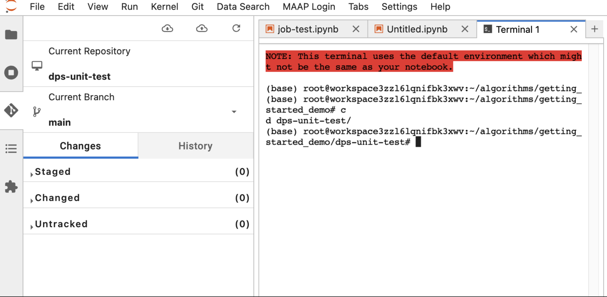Image resolution: width=607 pixels, height=297 pixels.
Task: Select the Git sidebar icon
Action: tap(11, 110)
